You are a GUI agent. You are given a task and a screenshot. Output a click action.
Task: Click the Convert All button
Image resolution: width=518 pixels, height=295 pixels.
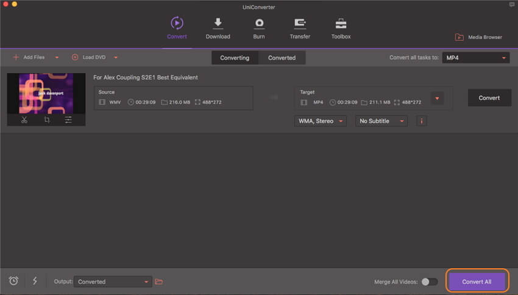(x=477, y=282)
